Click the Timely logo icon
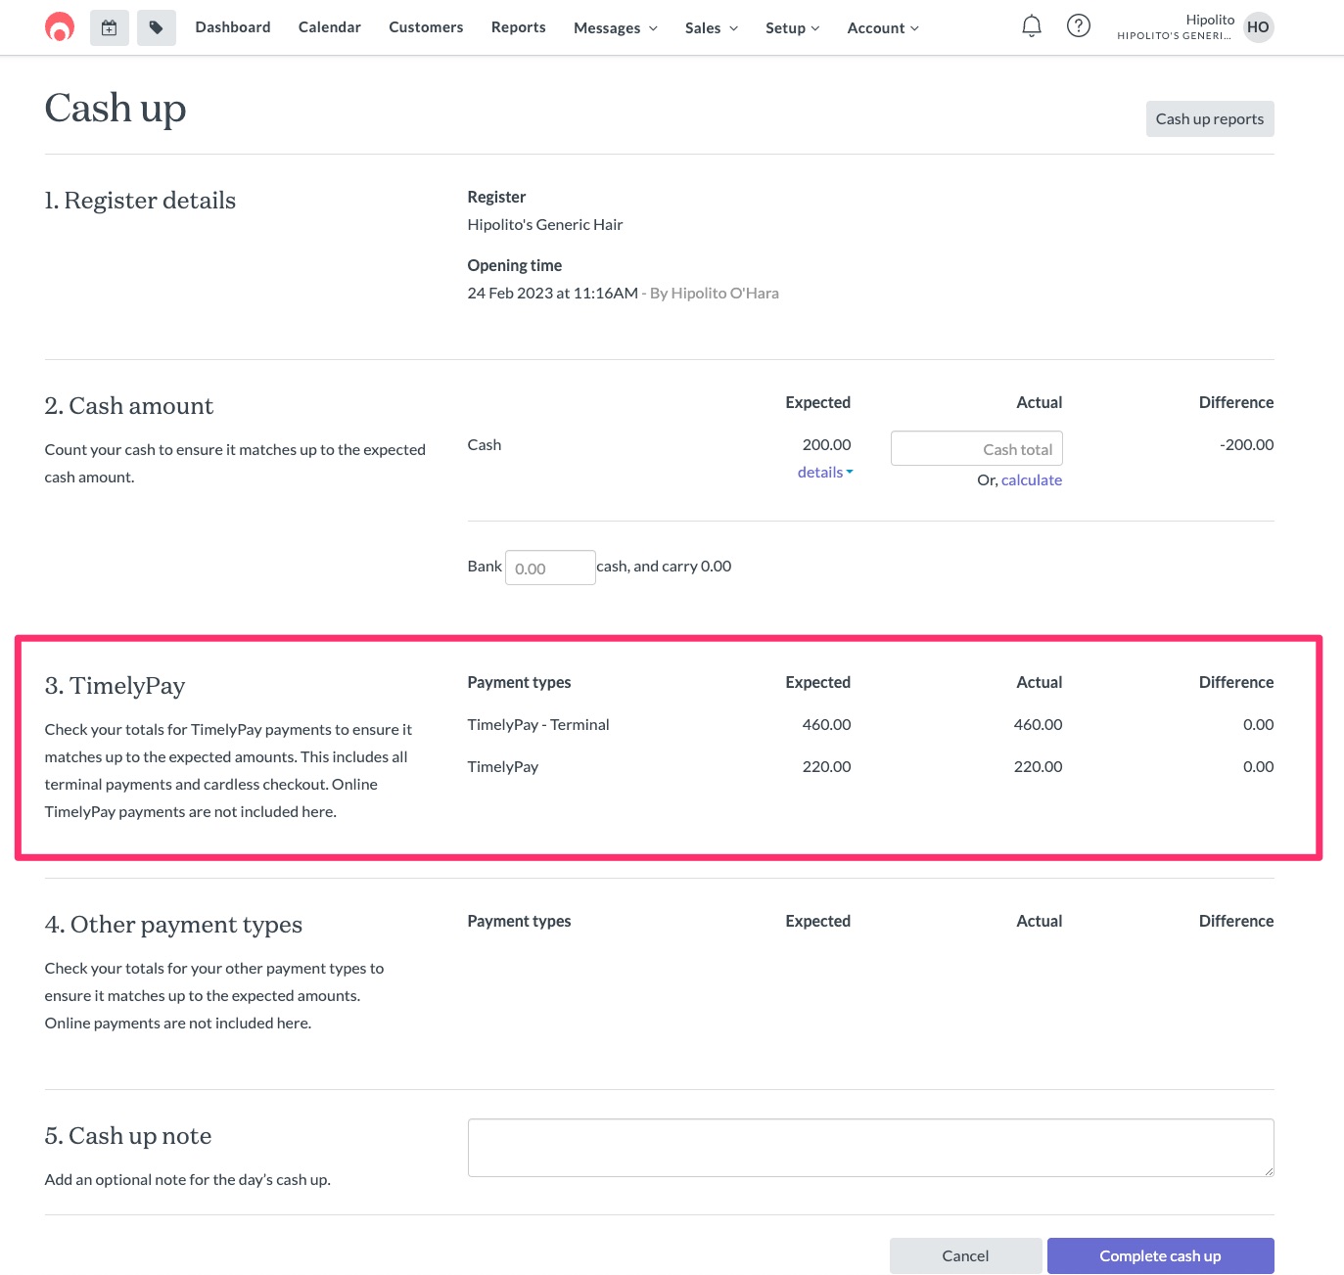The height and width of the screenshot is (1275, 1344). pos(60,27)
